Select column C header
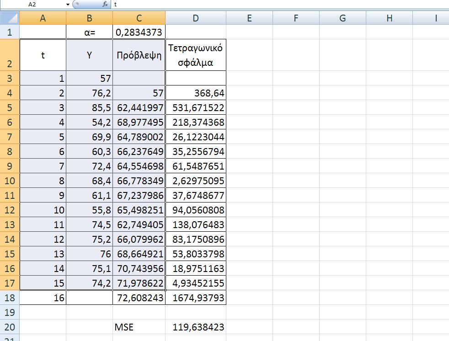This screenshot has width=449, height=341. pos(139,18)
